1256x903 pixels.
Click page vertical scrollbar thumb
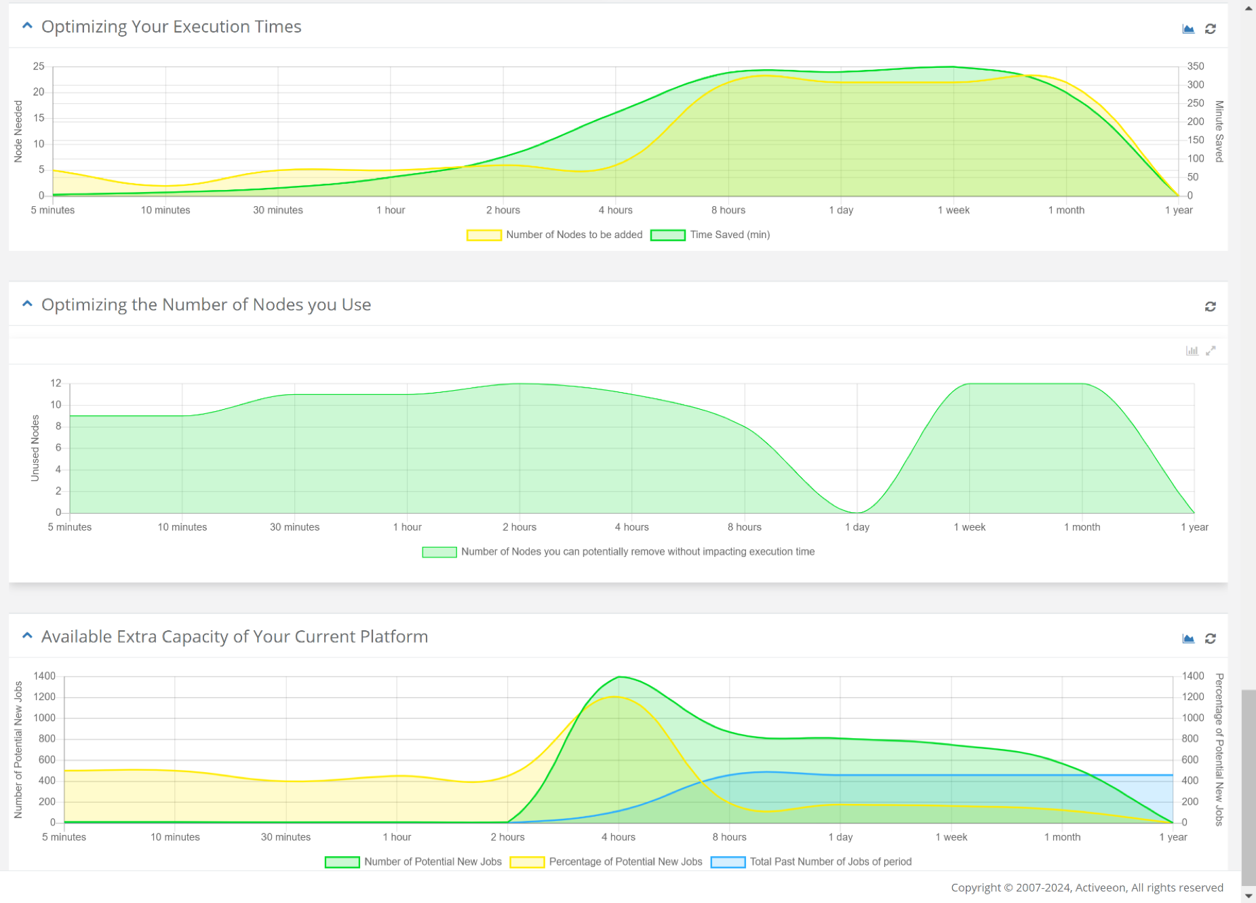[x=1249, y=787]
